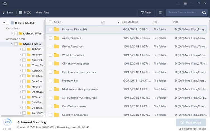
Task: Tick the select-all checkbox beside Name header
Action: click(x=51, y=22)
